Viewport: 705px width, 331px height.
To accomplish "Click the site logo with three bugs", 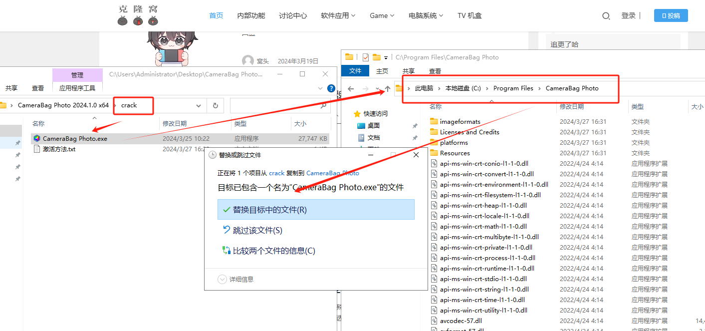I will (138, 15).
